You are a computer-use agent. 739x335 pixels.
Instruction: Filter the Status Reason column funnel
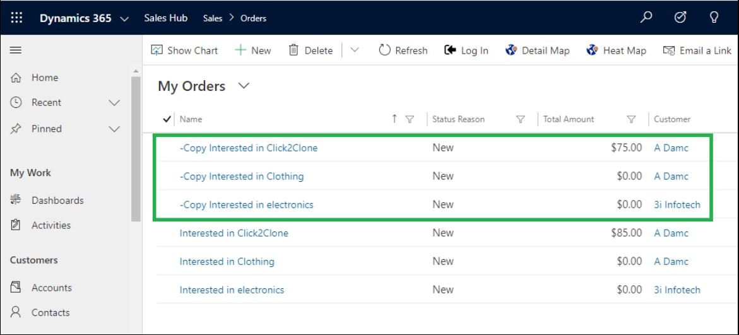click(520, 119)
